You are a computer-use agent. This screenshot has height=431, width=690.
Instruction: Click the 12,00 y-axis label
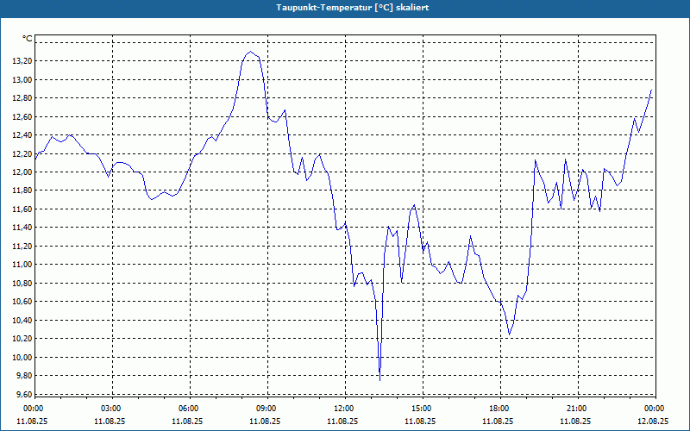click(x=23, y=172)
